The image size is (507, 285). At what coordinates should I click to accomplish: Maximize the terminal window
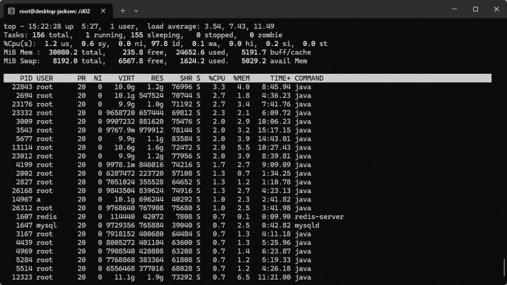pyautogui.click(x=475, y=9)
